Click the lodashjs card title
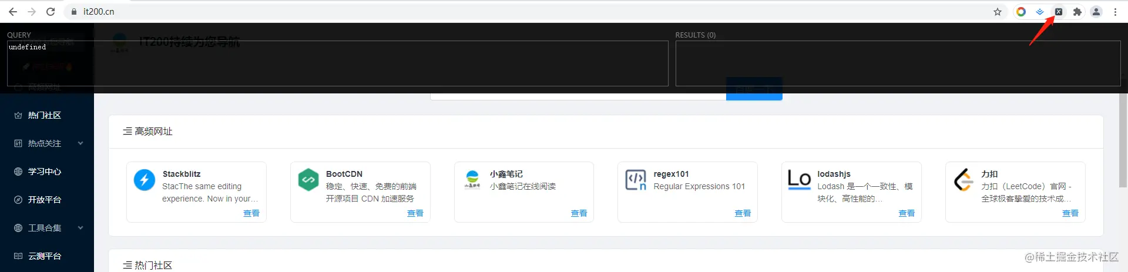The image size is (1128, 272). [x=834, y=174]
